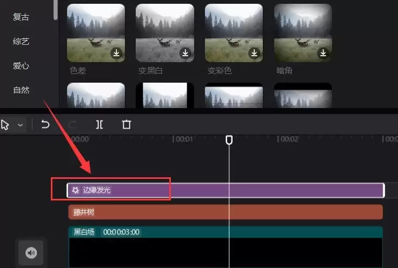Select the 黑白场 video clip
This screenshot has width=398, height=268.
225,247
